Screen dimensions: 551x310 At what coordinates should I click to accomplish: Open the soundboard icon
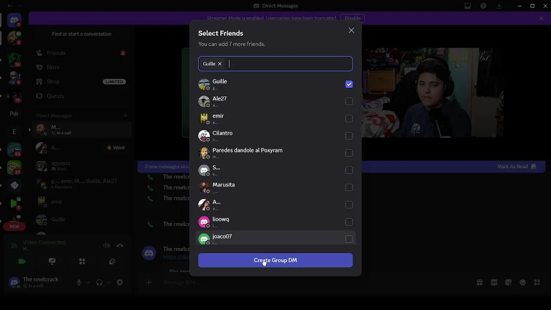[112, 261]
